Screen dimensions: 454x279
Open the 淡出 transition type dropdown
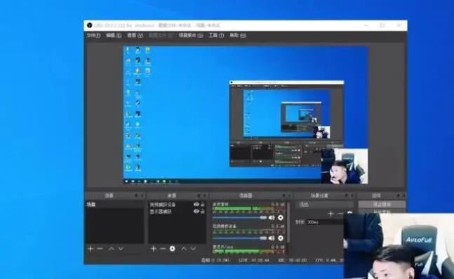click(x=325, y=205)
